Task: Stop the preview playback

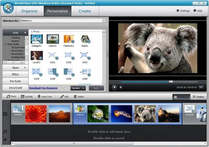Action: tap(121, 87)
